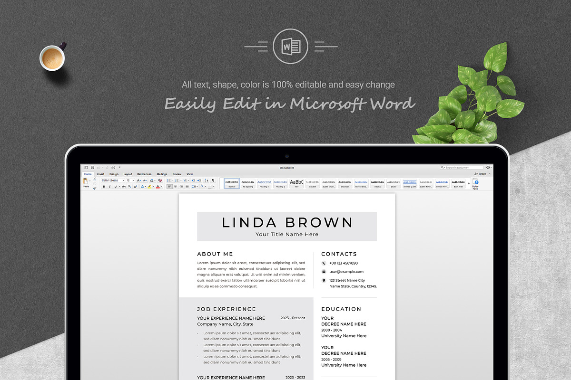Switch to the Design tab
The height and width of the screenshot is (380, 571).
point(114,174)
